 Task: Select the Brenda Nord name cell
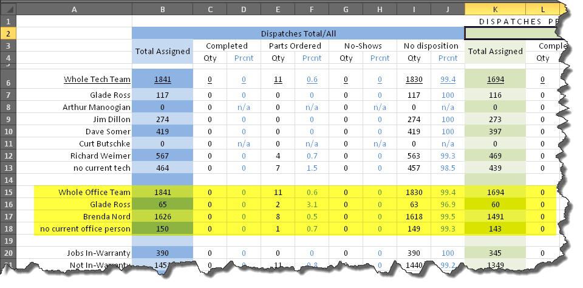pyautogui.click(x=104, y=216)
